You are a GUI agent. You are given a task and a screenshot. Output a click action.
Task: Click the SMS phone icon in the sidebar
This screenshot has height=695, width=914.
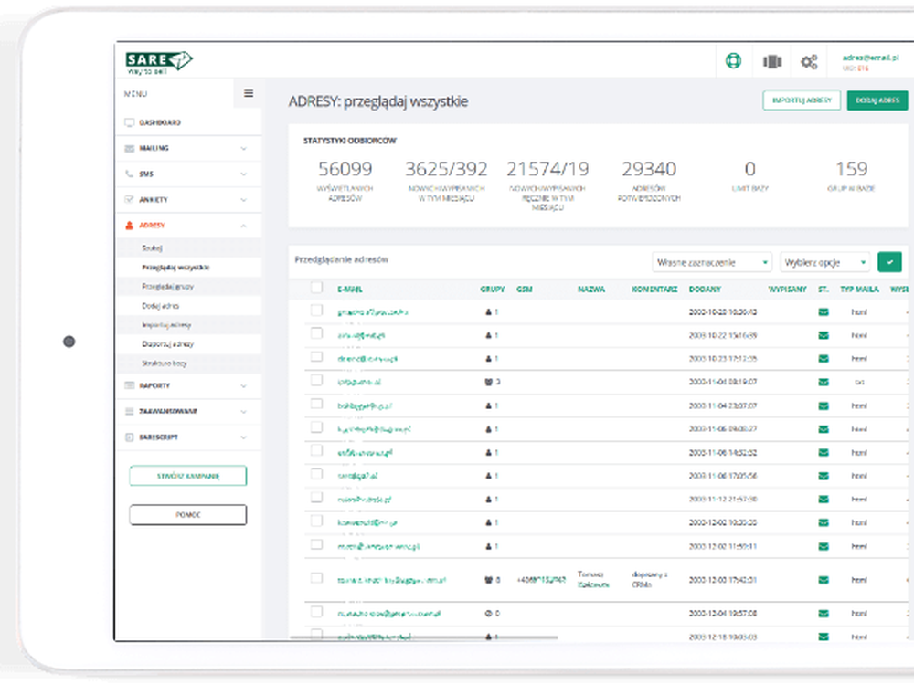(130, 174)
